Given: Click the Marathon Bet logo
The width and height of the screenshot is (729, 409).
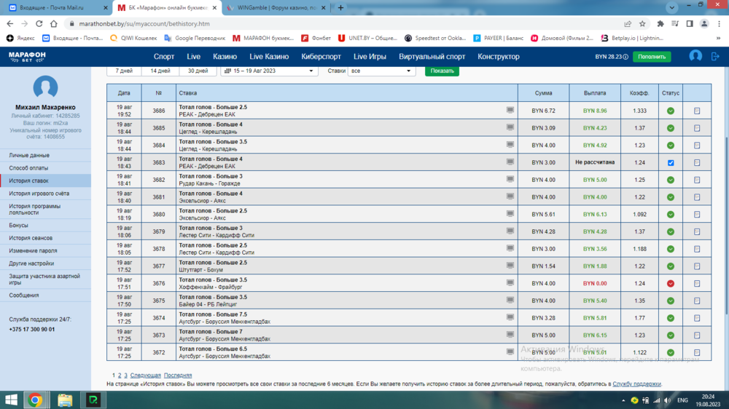Looking at the screenshot, I should point(27,56).
